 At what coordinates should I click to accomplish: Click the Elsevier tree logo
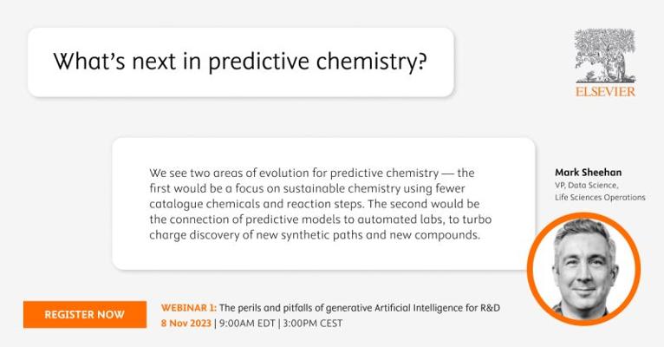coord(605,56)
